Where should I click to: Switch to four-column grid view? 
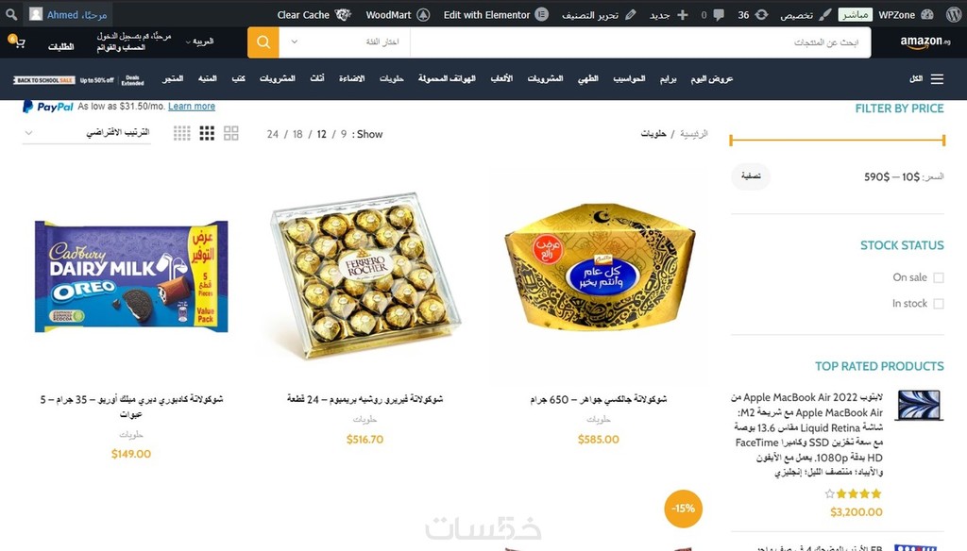(182, 133)
